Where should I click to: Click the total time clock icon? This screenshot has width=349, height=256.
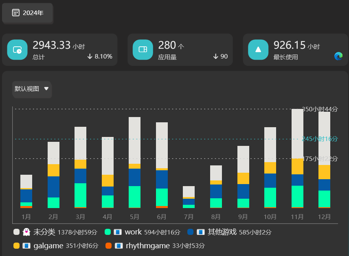pyautogui.click(x=17, y=50)
